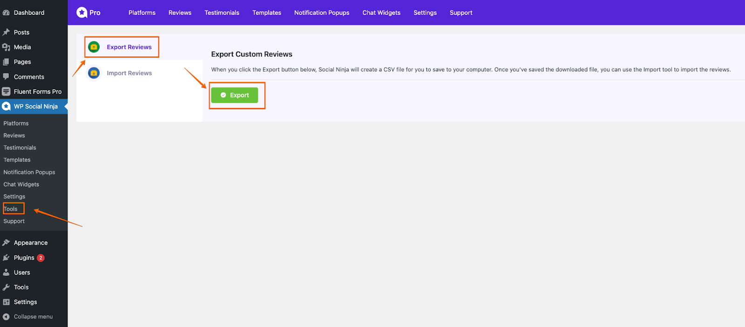Viewport: 745px width, 327px height.
Task: Open Notification Popups submenu in sidebar
Action: pyautogui.click(x=29, y=172)
